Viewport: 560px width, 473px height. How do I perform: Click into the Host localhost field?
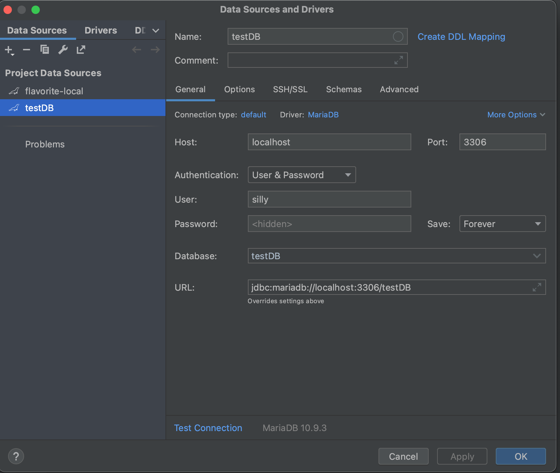click(x=329, y=142)
